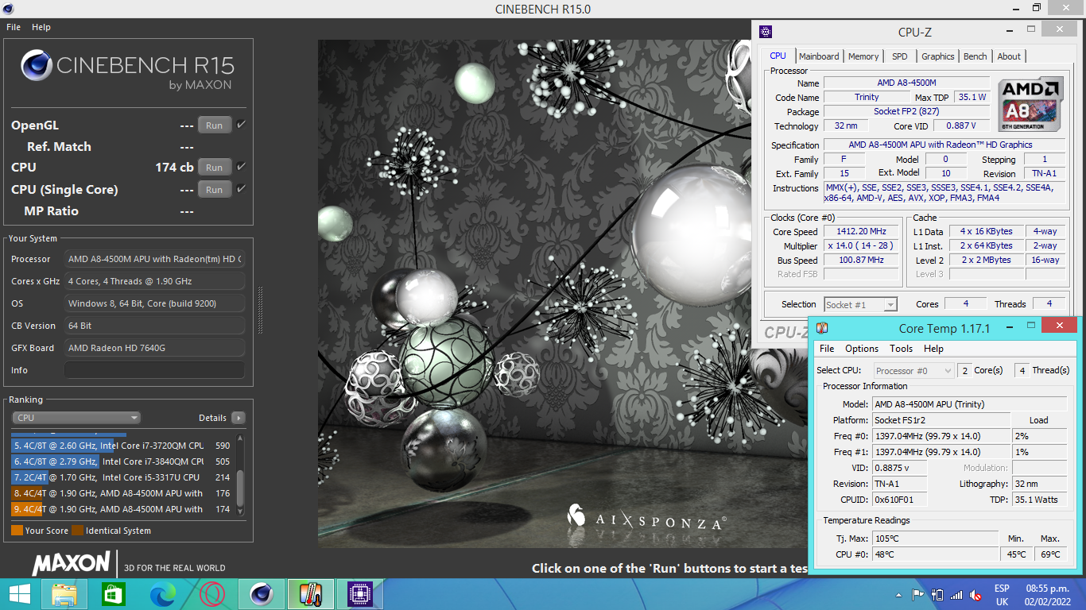Switch to SPD tab in CPU-Z
The image size is (1086, 610).
(899, 56)
